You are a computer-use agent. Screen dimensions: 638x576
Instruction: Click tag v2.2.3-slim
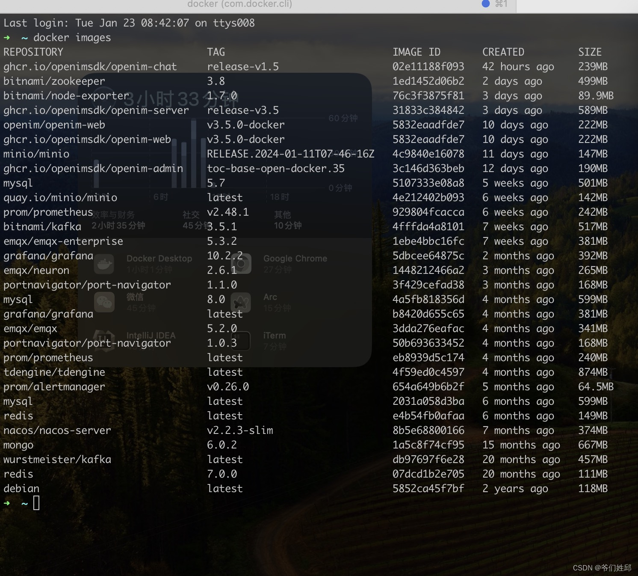coord(240,431)
